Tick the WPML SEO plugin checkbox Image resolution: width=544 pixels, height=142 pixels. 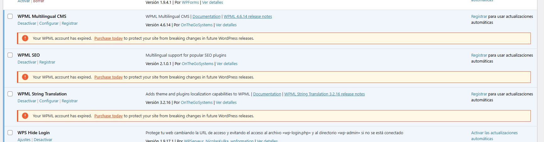(x=10, y=55)
